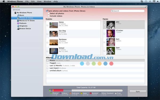Image resolution: width=160 pixels, height=100 pixels.
Task: Select the 'untitled album' row text
Action: click(55, 71)
